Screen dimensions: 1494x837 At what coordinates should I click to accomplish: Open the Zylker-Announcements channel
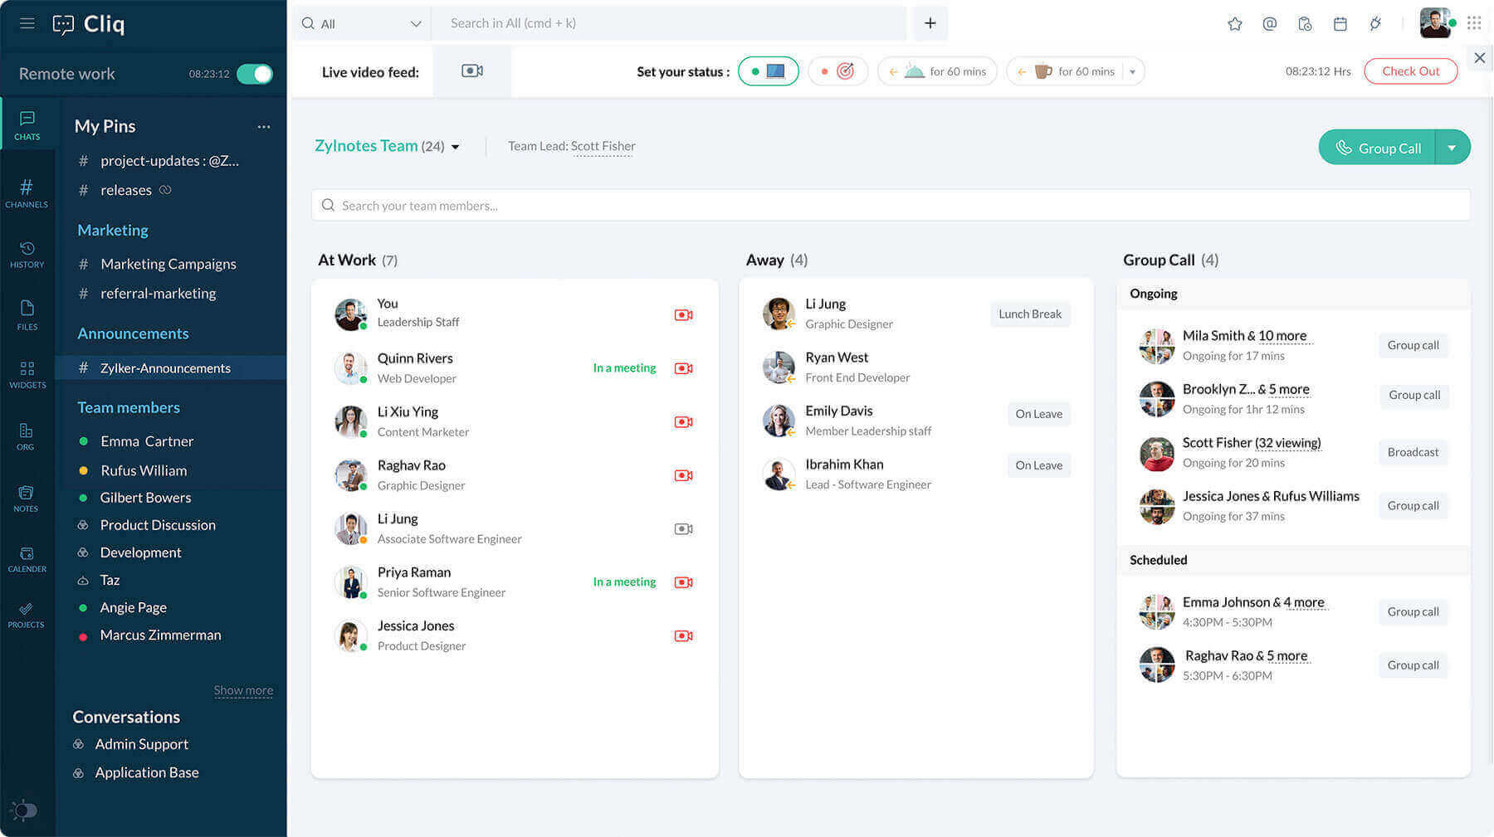point(170,367)
